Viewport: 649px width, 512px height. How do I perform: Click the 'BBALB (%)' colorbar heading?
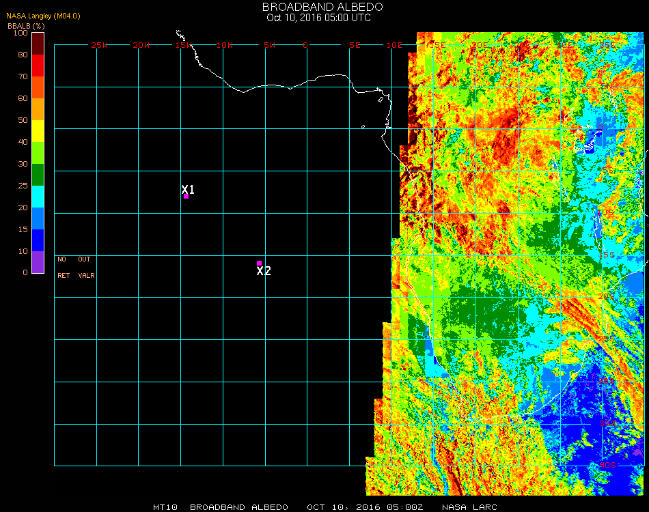coord(26,26)
